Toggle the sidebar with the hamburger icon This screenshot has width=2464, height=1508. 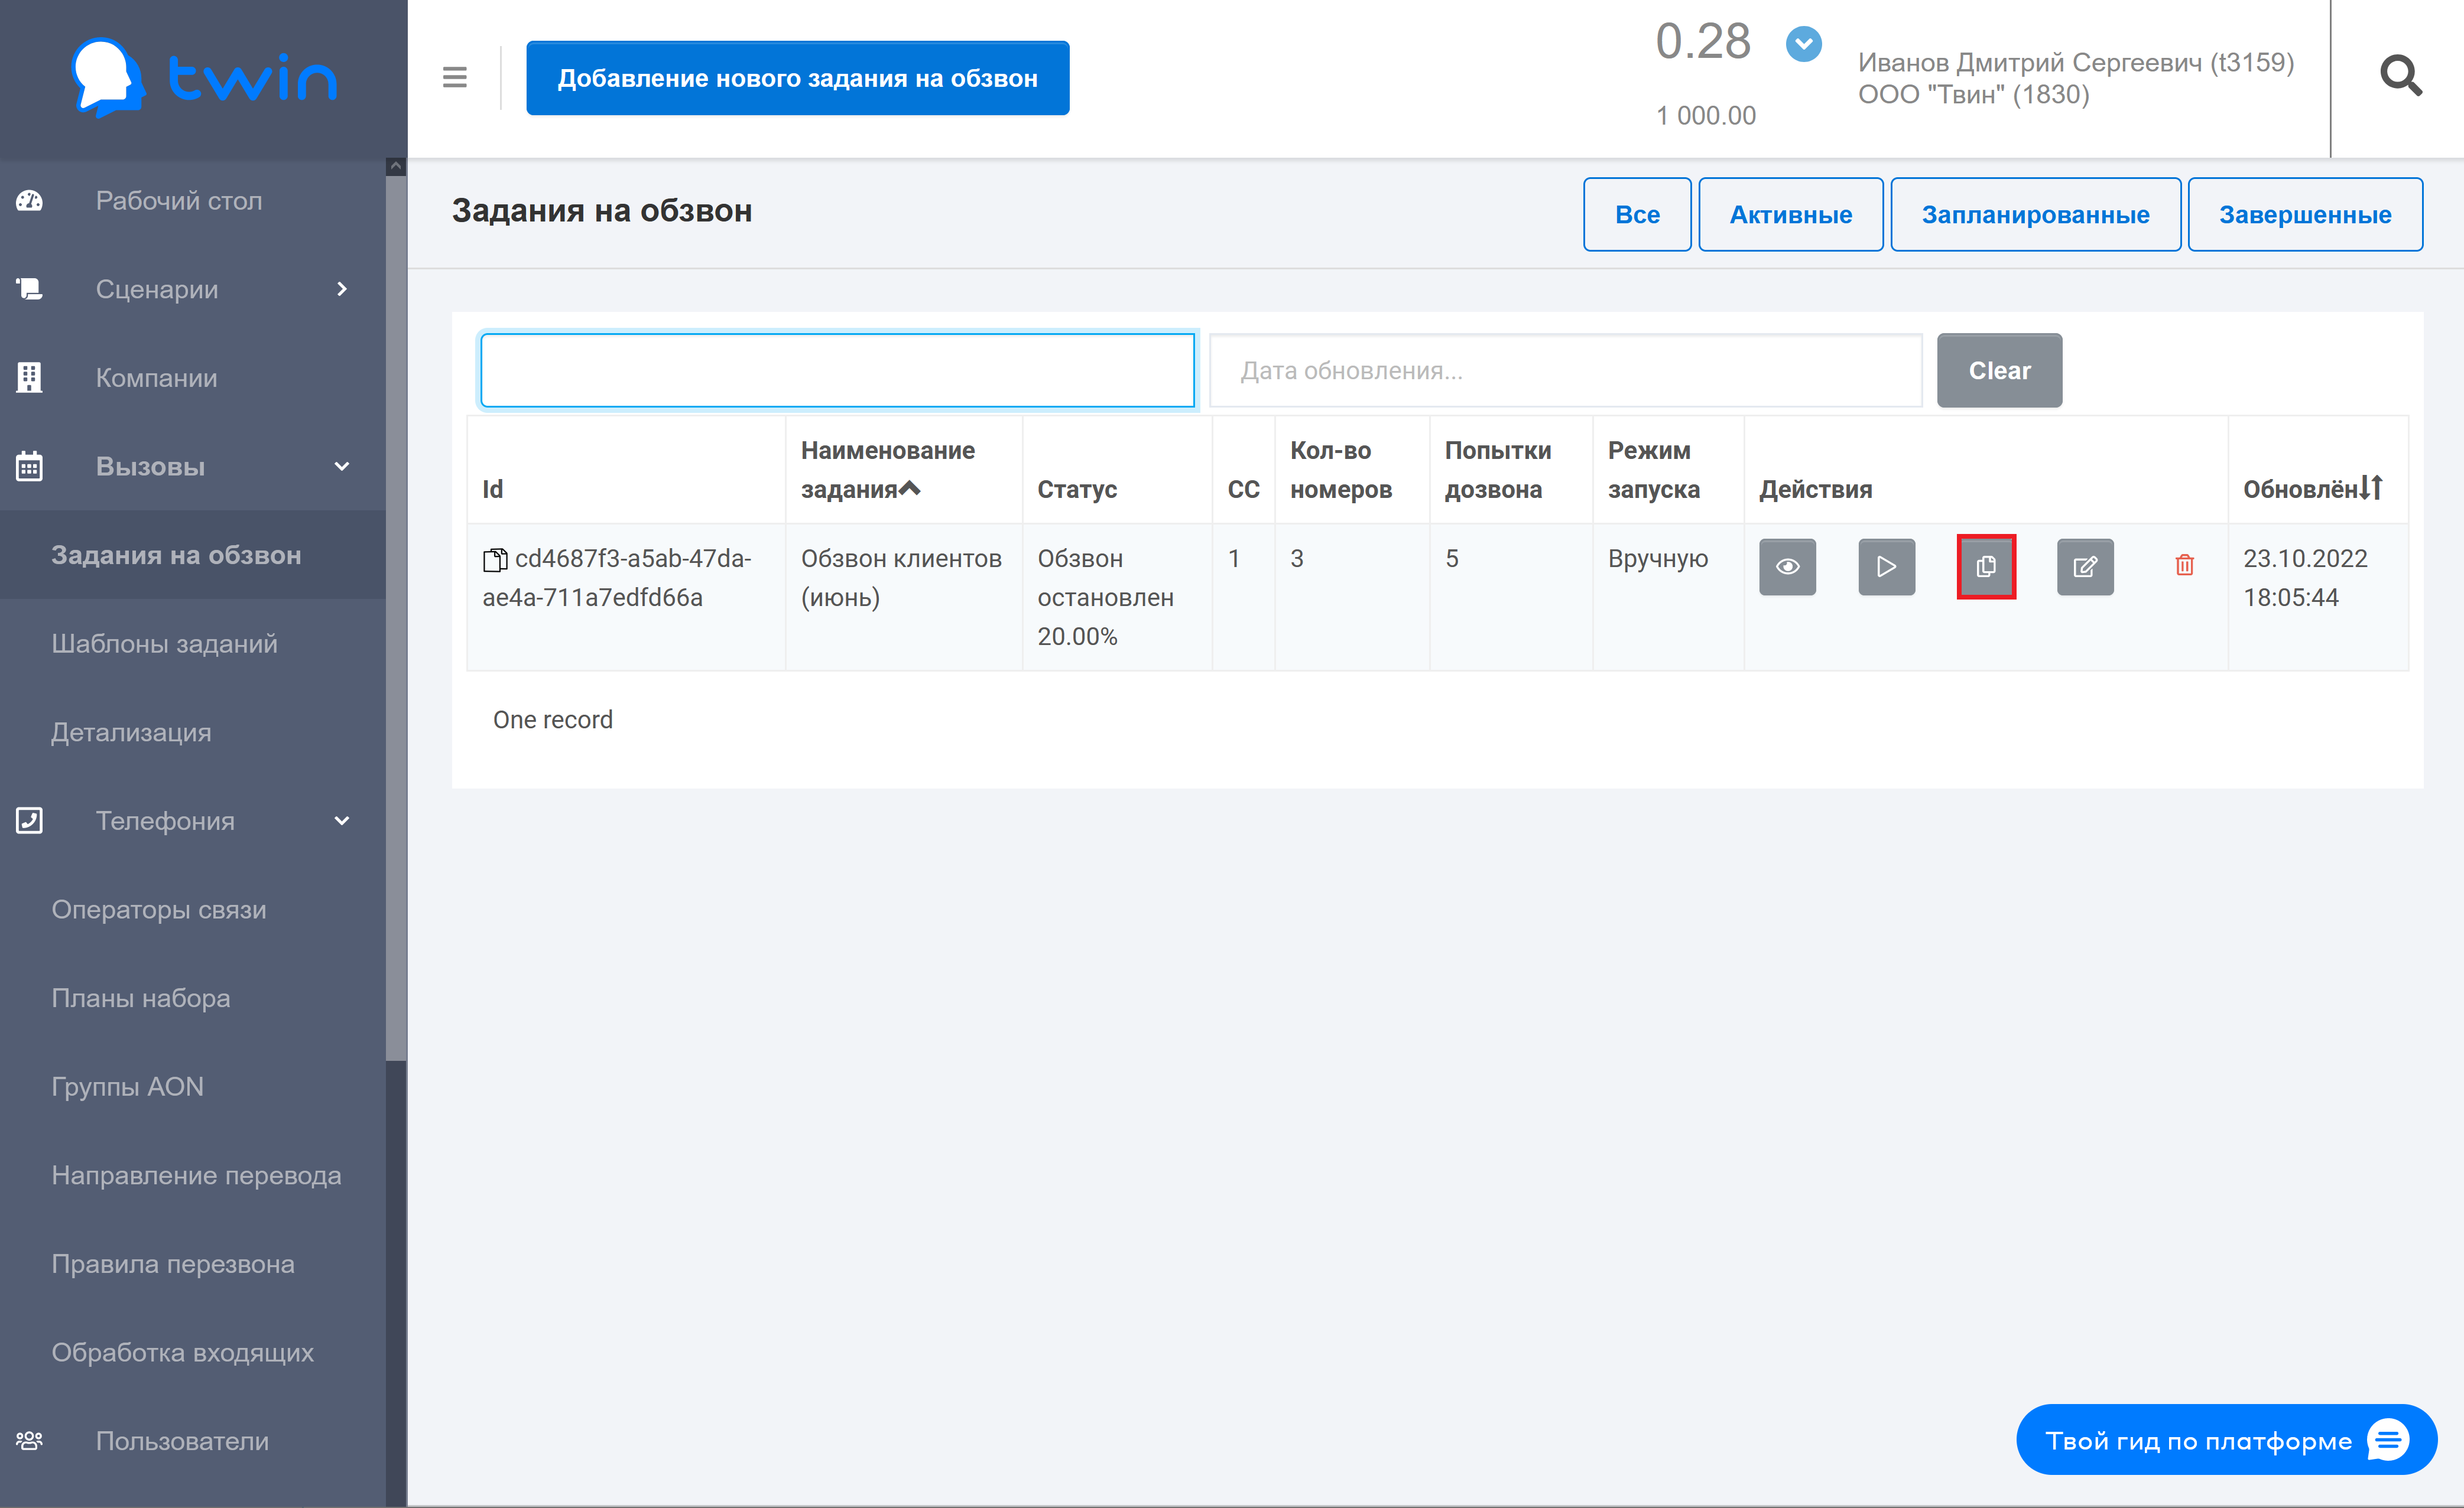pyautogui.click(x=454, y=77)
